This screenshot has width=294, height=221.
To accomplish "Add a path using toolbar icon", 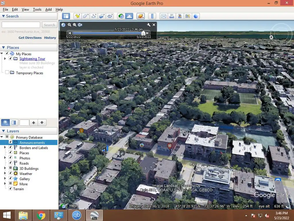I will (94, 16).
